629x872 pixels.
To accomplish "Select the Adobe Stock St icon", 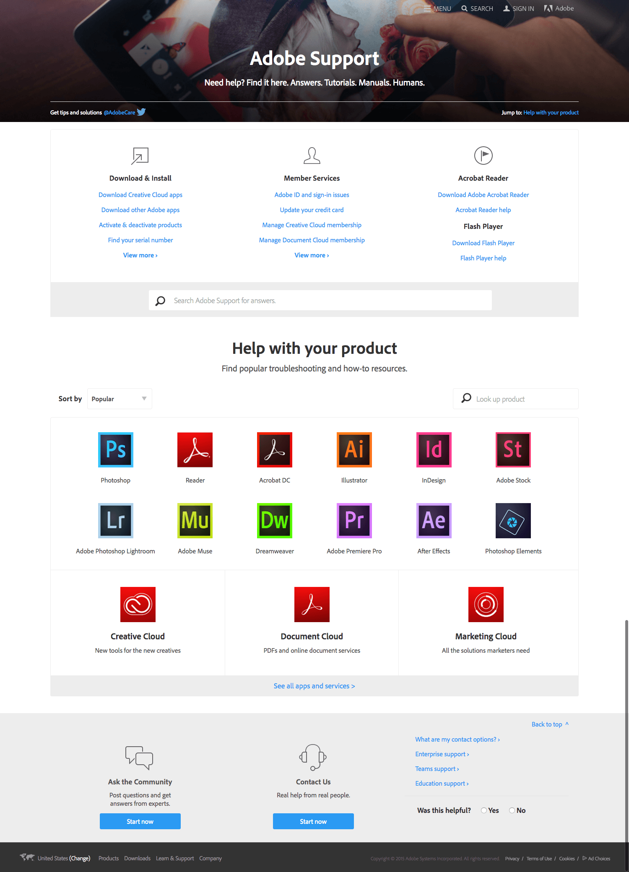I will tap(513, 449).
